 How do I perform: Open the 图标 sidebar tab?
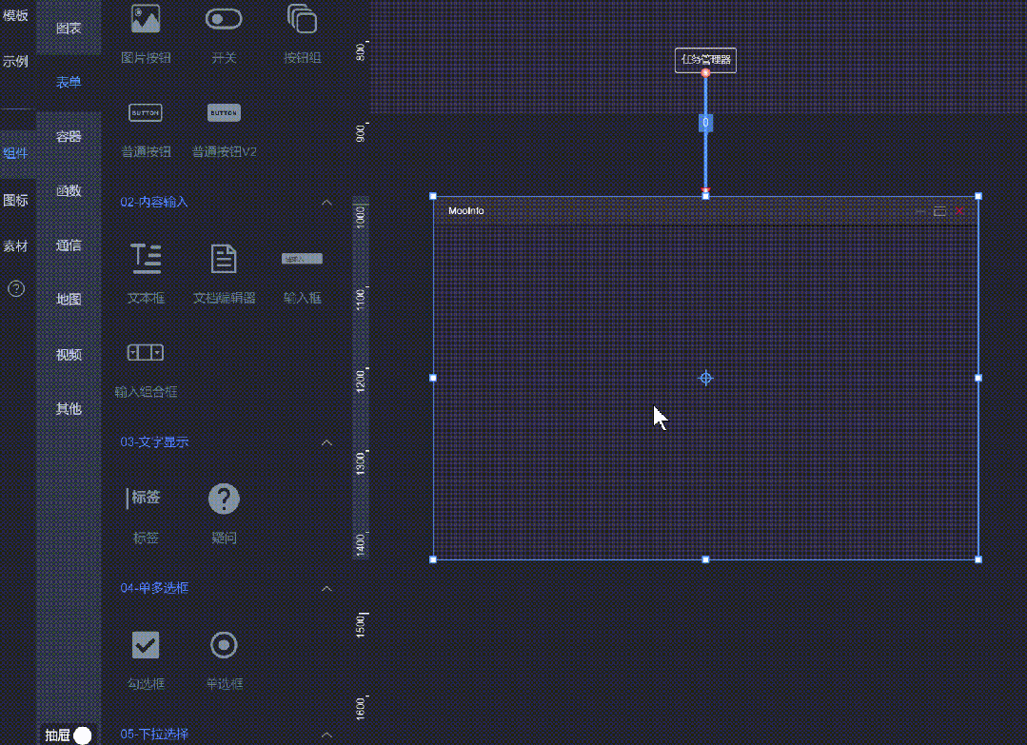(16, 201)
